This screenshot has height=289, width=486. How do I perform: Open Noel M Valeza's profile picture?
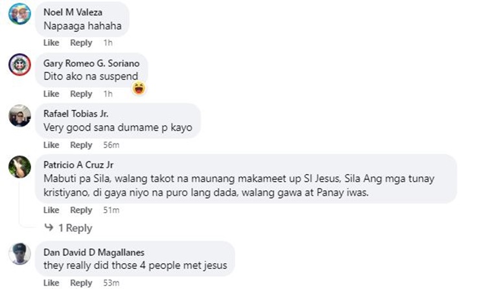click(x=19, y=14)
